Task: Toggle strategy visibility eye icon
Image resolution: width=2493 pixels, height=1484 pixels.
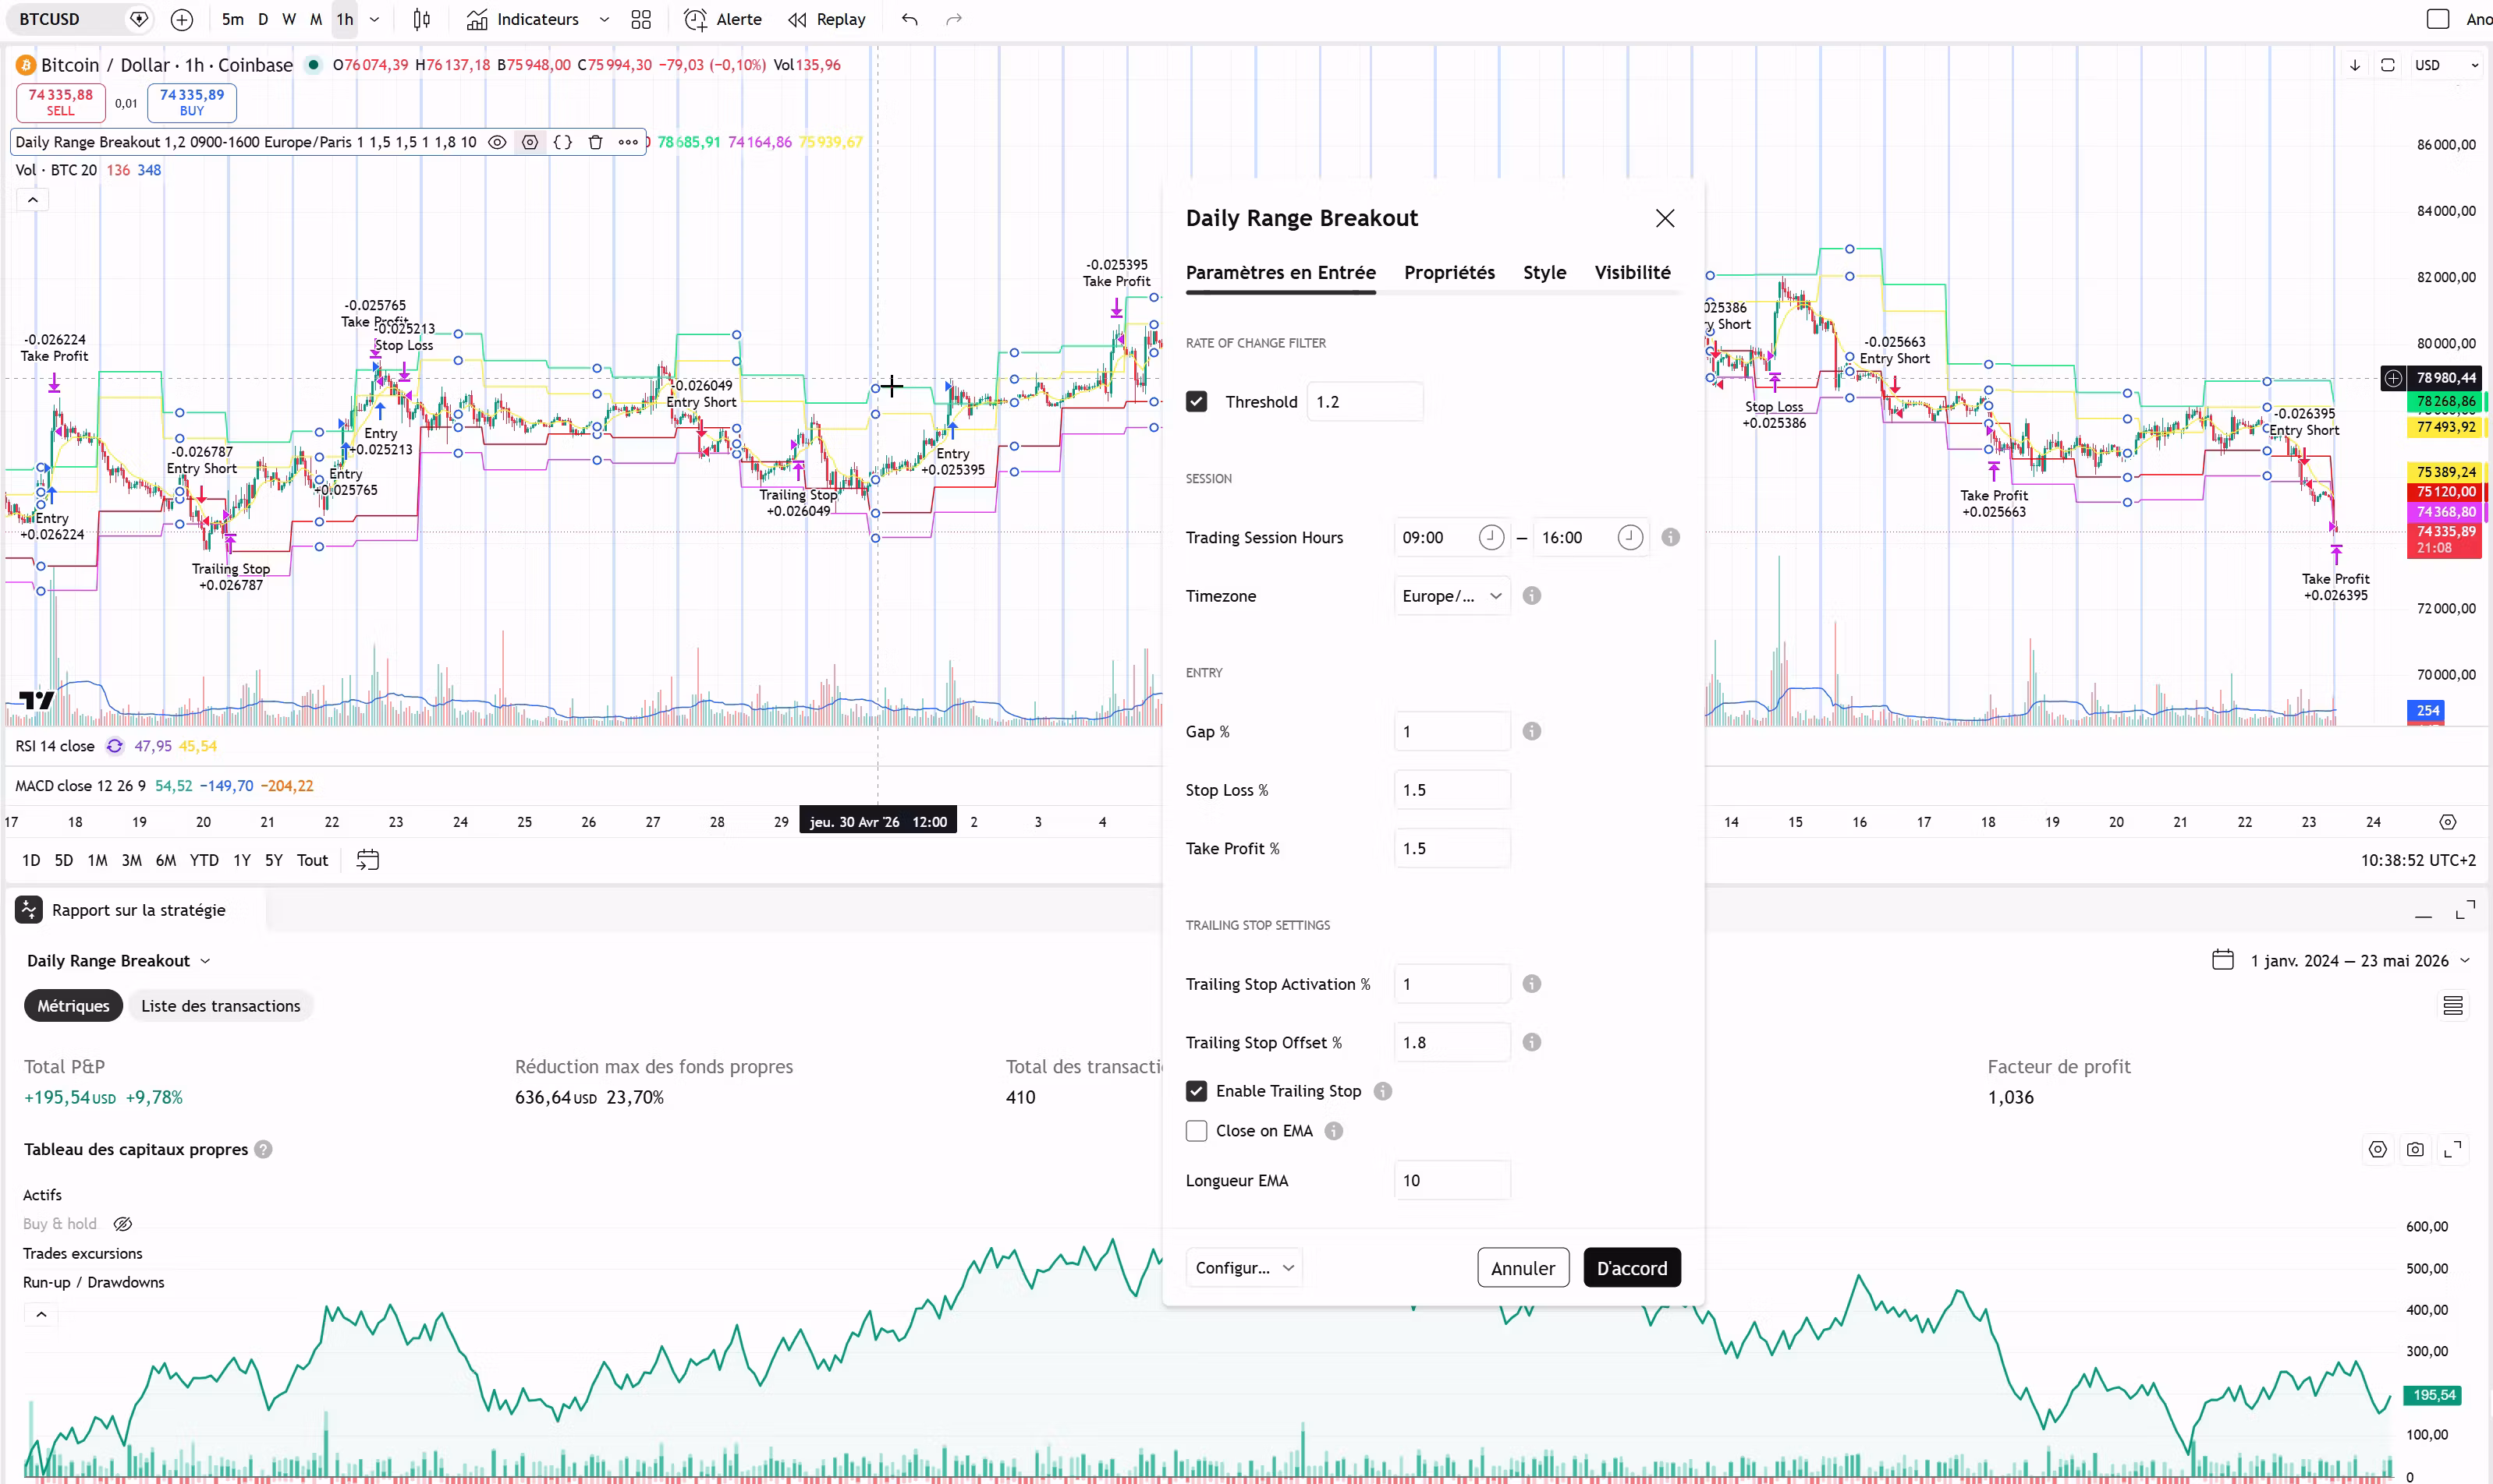Action: pyautogui.click(x=496, y=142)
